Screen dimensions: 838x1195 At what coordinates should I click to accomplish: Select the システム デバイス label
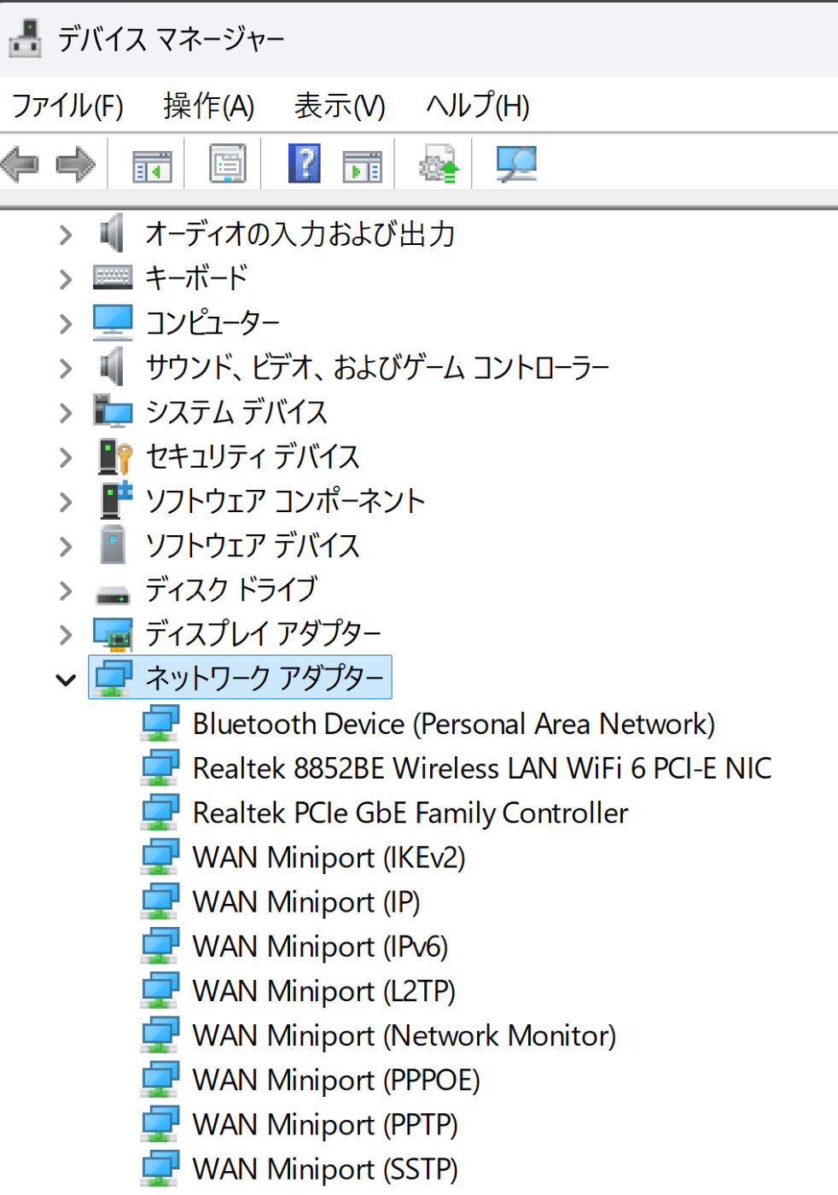point(236,412)
